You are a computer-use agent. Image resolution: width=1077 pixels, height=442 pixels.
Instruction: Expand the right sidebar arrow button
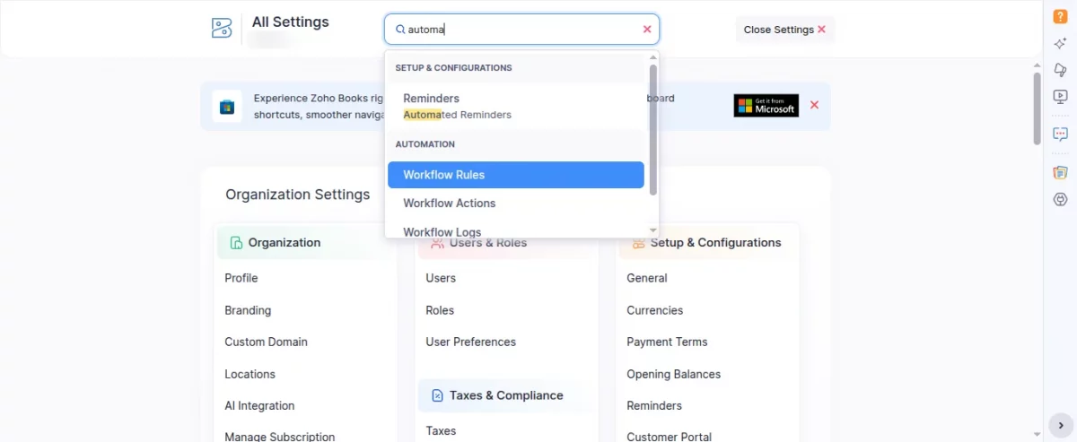tap(1060, 425)
